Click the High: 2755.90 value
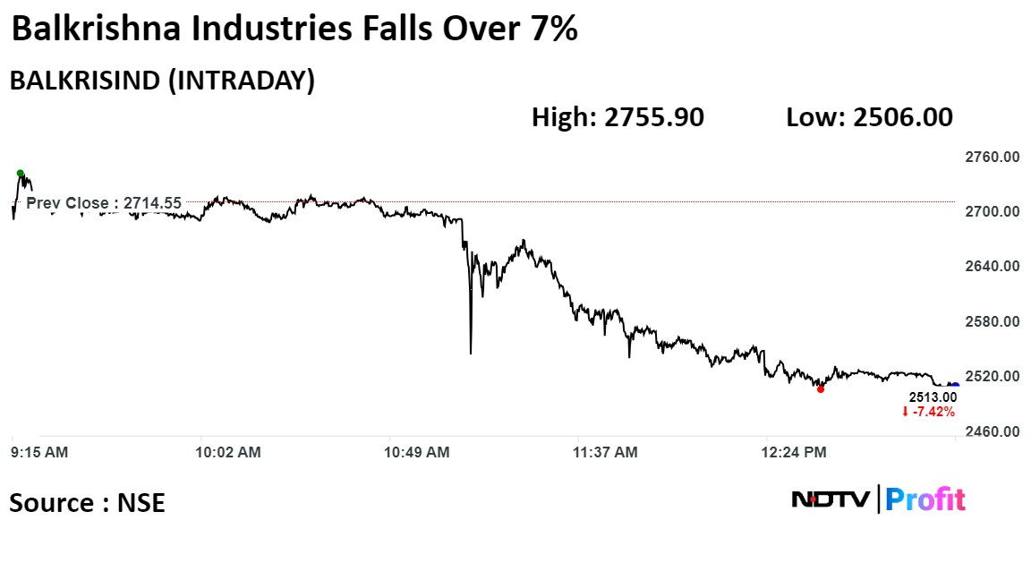The image size is (1031, 580). [618, 117]
